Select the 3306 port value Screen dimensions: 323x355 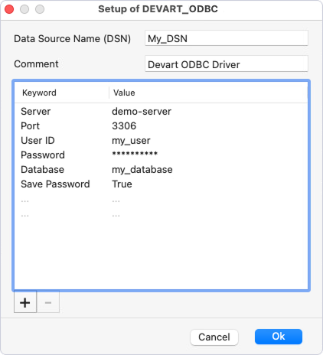point(124,126)
